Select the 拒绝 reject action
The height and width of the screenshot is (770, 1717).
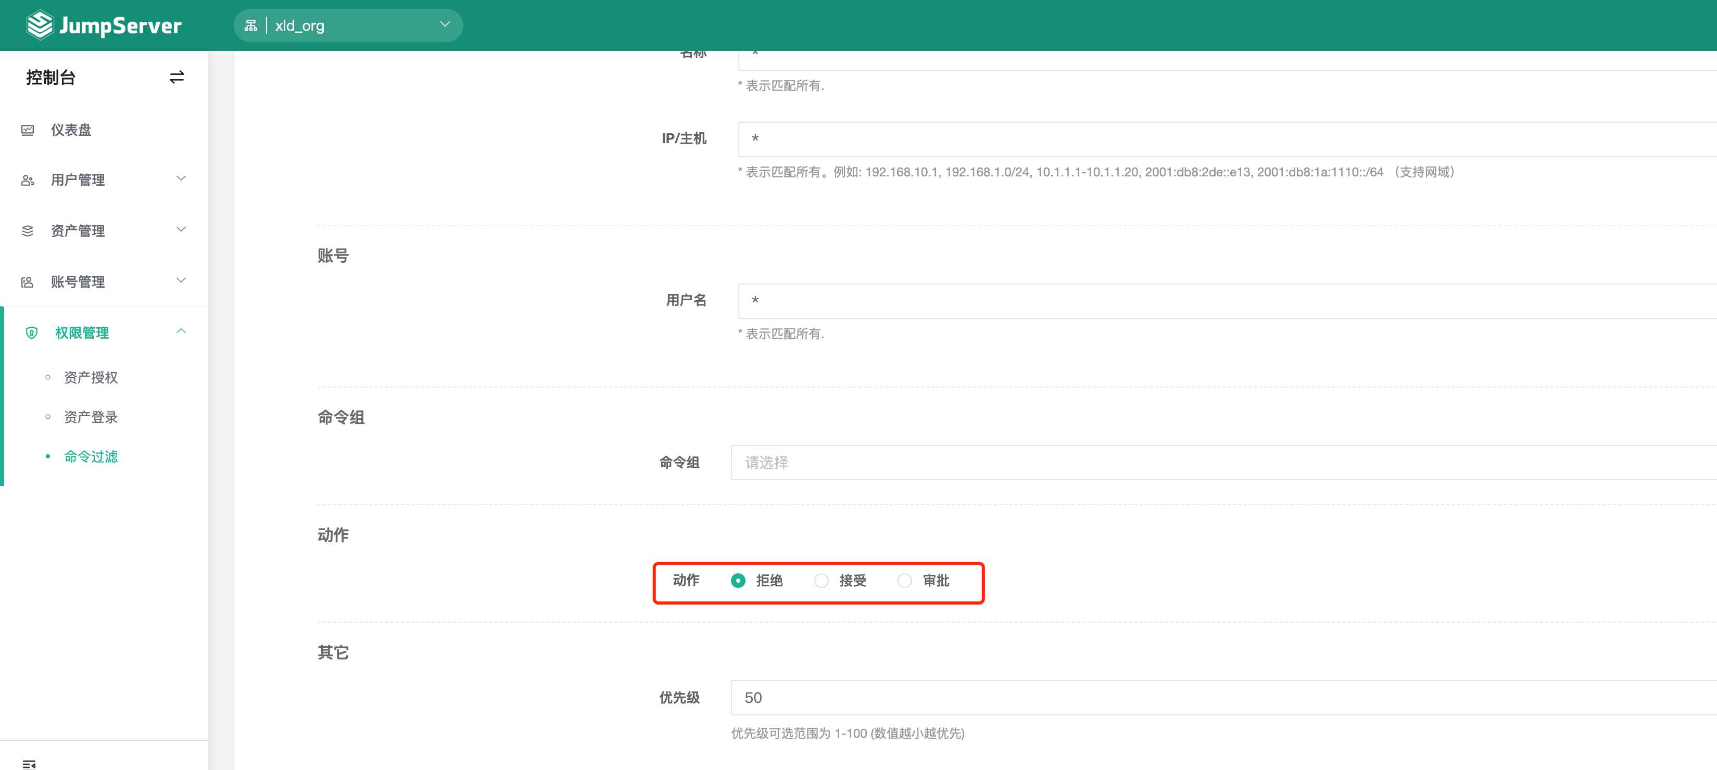[738, 580]
